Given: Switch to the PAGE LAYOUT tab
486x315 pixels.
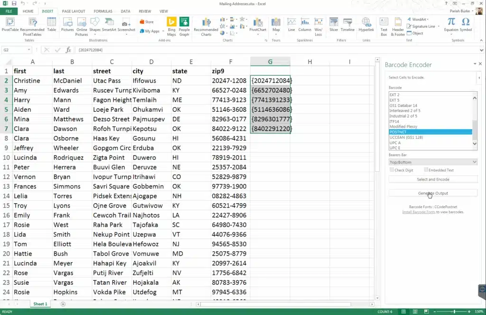Looking at the screenshot, I should (74, 11).
